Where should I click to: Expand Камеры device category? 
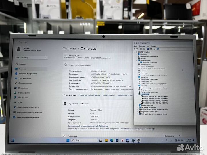tap(137, 71)
